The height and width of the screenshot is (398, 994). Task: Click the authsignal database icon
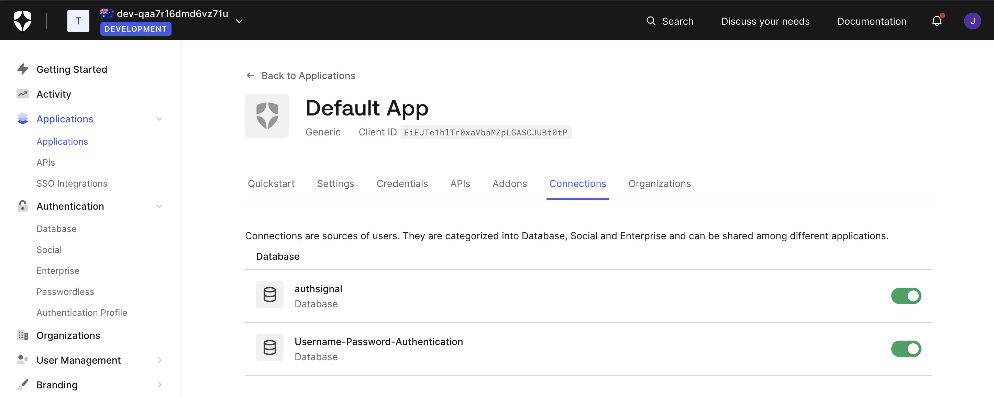pyautogui.click(x=270, y=295)
